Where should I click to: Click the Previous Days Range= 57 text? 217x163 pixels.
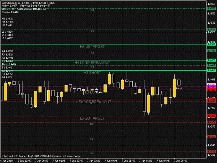coord(35,6)
